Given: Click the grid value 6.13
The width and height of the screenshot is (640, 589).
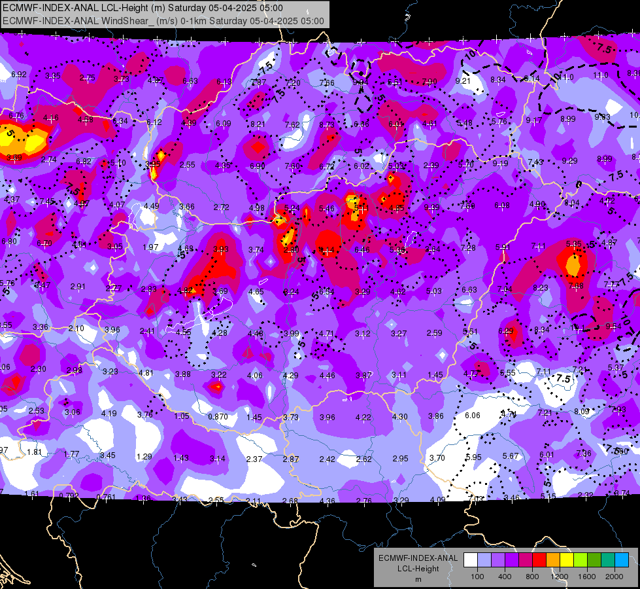Looking at the screenshot, I should click(224, 82).
